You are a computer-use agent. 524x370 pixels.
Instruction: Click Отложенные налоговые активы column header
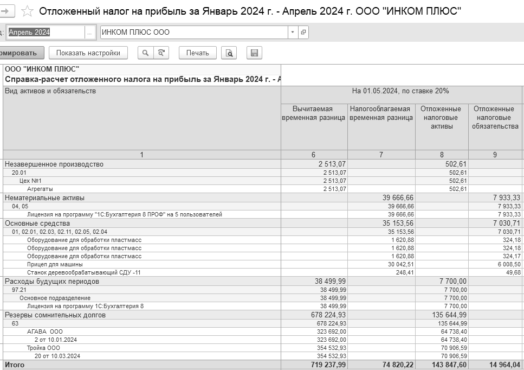[x=442, y=127]
